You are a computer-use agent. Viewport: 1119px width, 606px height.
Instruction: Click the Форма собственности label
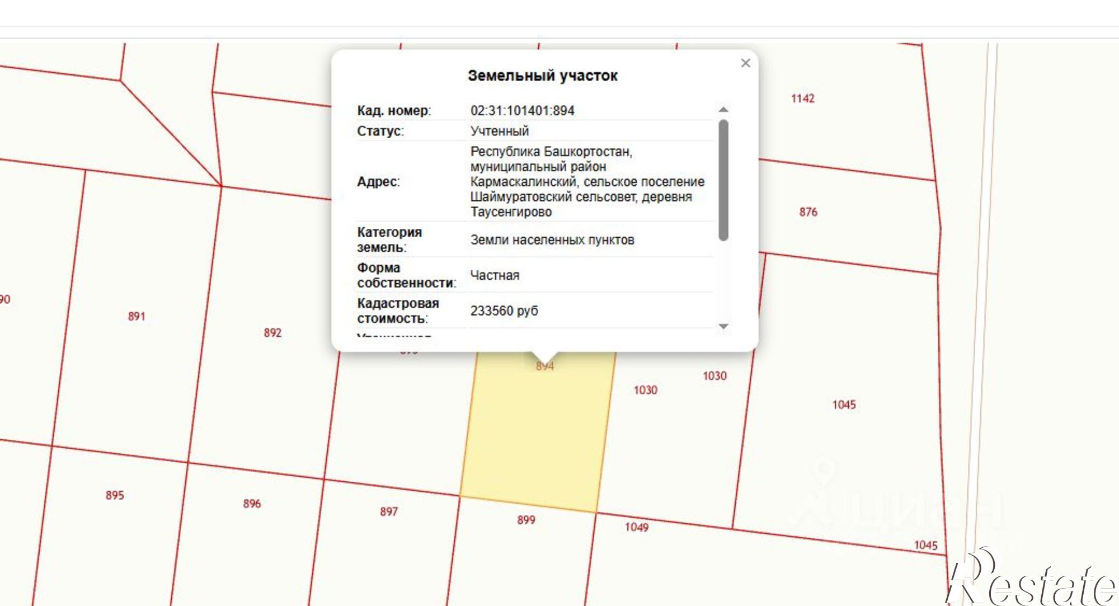pyautogui.click(x=406, y=275)
